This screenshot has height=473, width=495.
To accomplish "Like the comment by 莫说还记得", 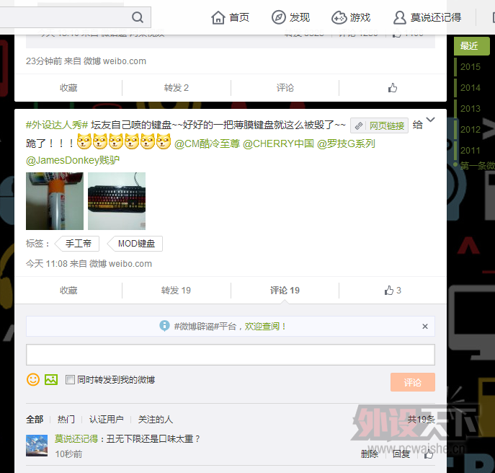I will [429, 454].
